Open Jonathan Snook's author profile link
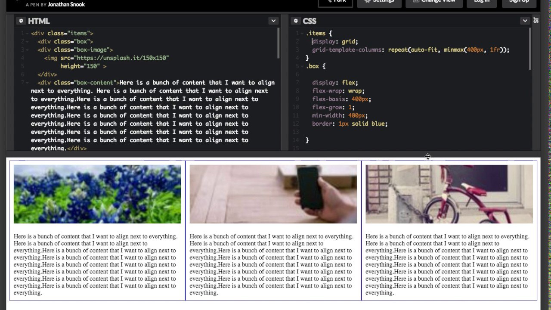This screenshot has width=551, height=310. [x=66, y=4]
